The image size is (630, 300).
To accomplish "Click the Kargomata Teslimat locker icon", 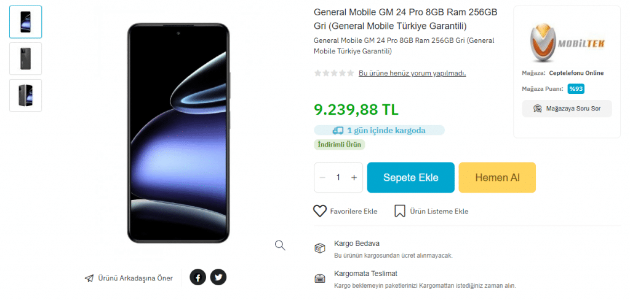I will point(319,279).
